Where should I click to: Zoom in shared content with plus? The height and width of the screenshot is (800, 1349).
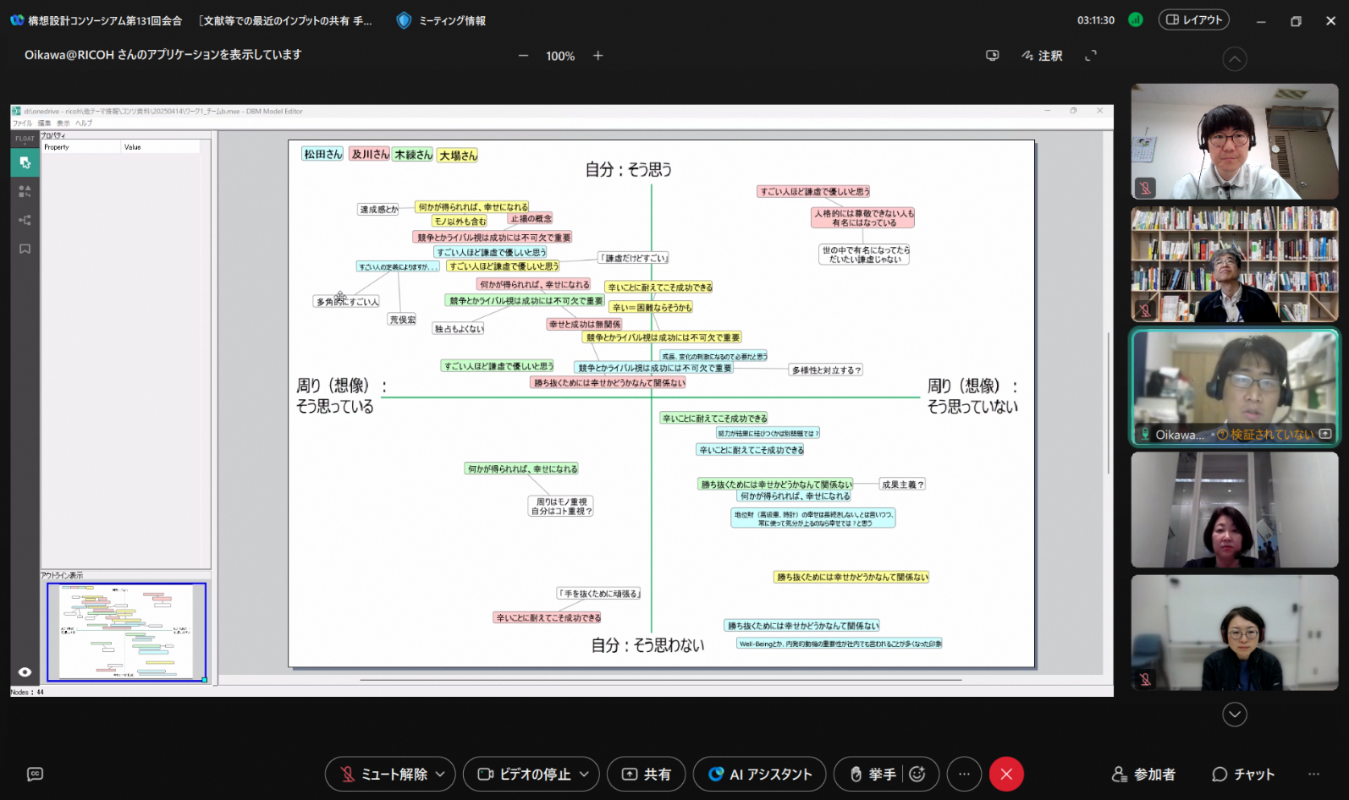click(x=598, y=56)
